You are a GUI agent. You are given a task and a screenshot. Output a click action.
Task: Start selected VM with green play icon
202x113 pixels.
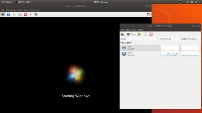[140, 34]
